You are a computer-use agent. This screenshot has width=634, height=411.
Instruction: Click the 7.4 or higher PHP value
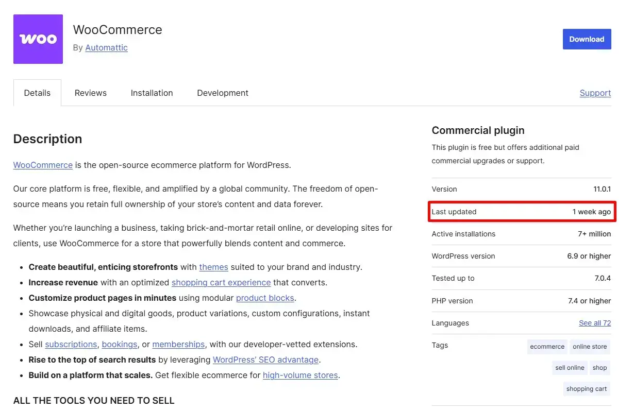coord(589,301)
